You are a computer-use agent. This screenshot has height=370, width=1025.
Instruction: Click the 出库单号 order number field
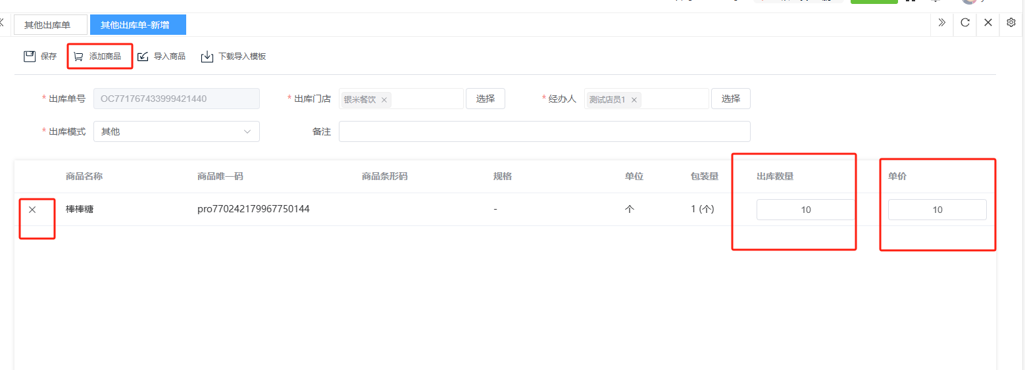click(x=176, y=99)
